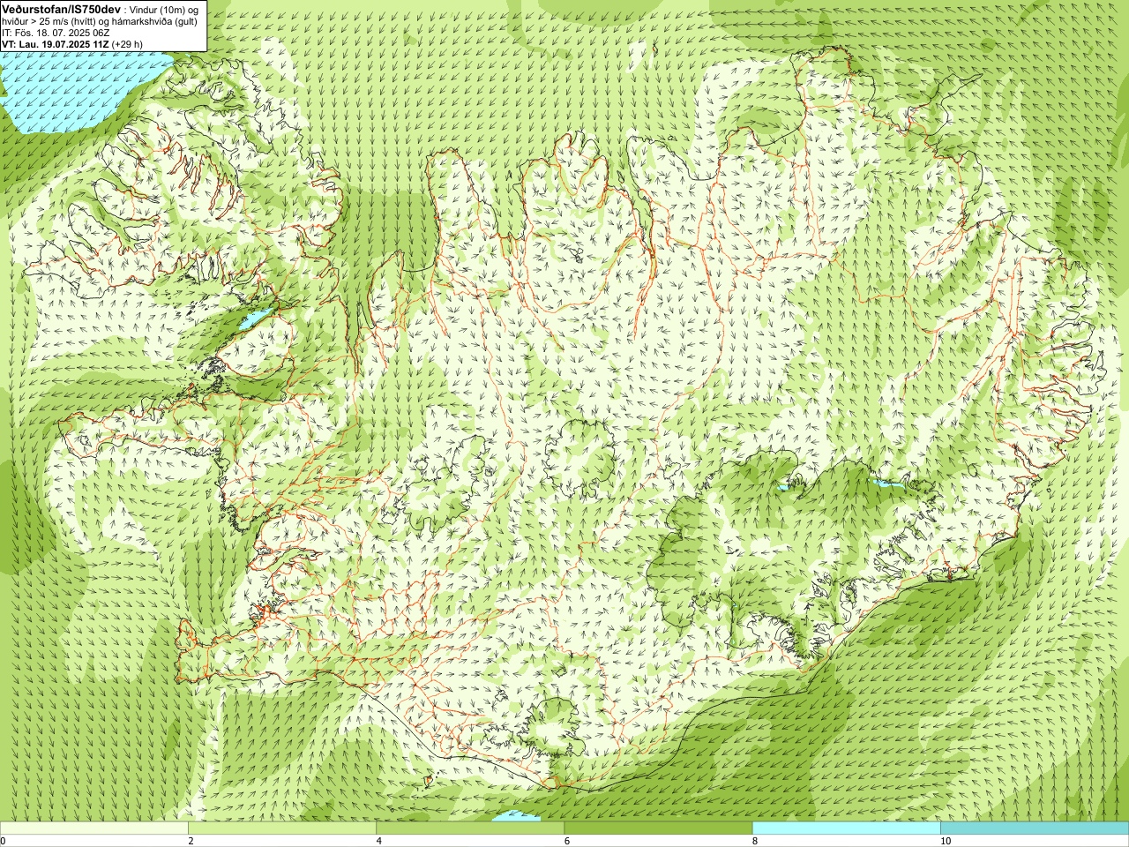Viewport: 1129px width, 847px height.
Task: Click the '10' label on the color scale
Action: [x=945, y=841]
